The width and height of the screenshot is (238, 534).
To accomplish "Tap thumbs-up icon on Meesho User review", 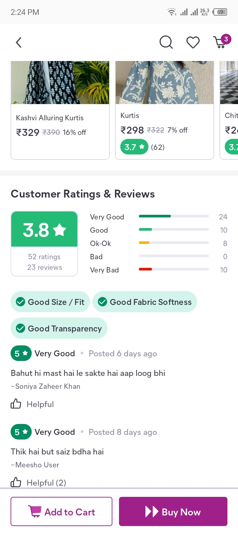I will (x=16, y=482).
